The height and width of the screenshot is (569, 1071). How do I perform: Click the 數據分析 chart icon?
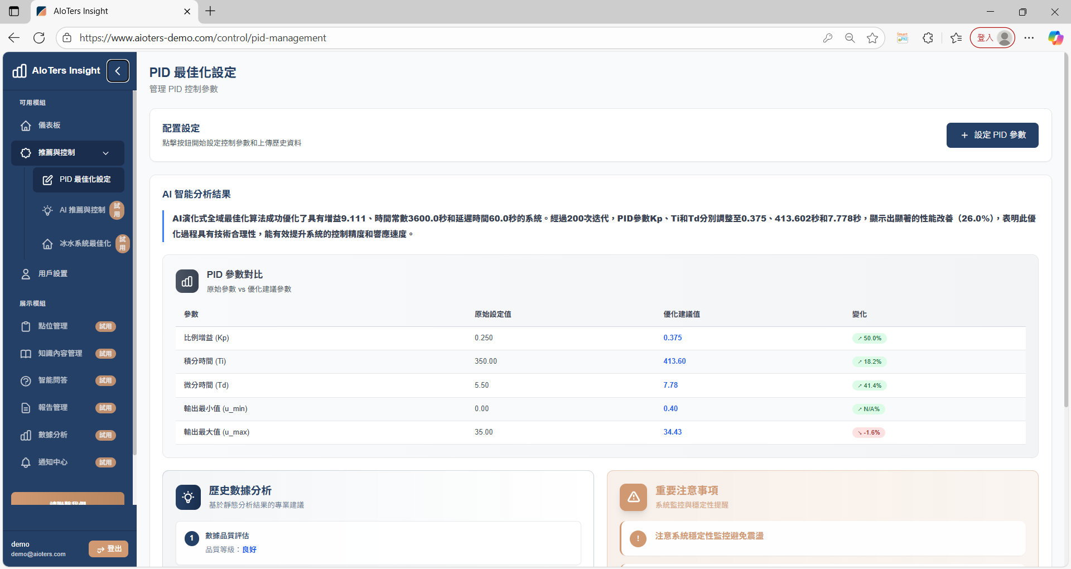click(26, 435)
